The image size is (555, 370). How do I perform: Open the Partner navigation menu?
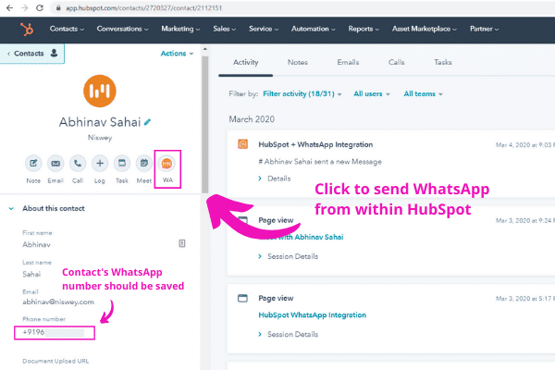click(484, 29)
